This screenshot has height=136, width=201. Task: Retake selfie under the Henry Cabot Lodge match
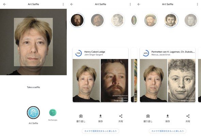(x=81, y=118)
